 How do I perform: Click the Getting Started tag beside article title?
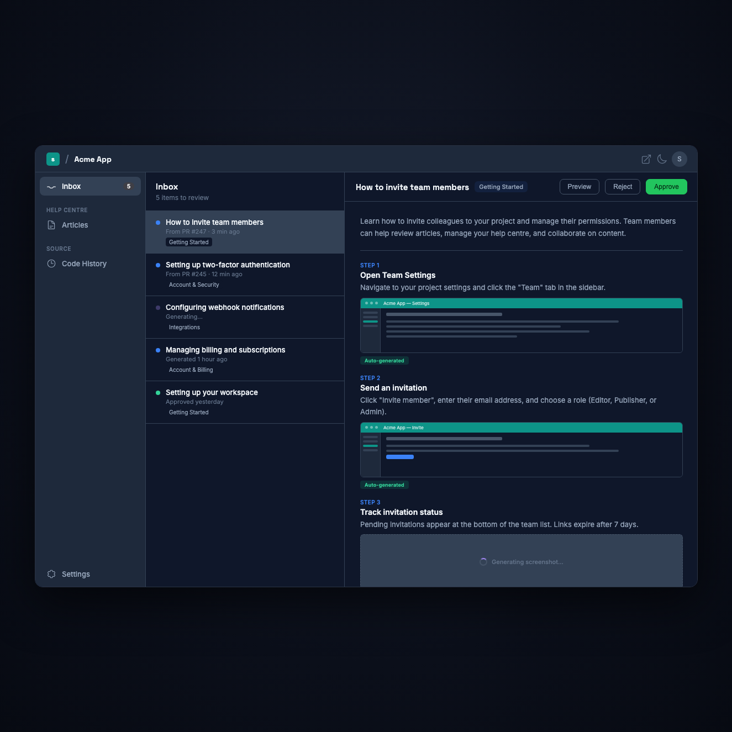click(x=501, y=187)
